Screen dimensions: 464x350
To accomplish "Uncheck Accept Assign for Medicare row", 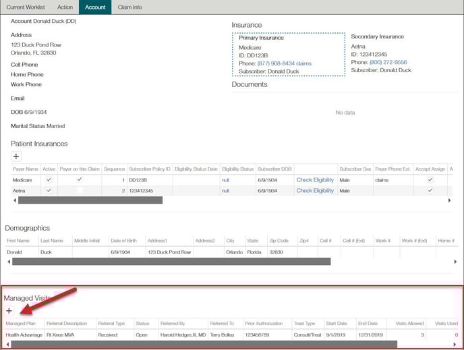I will [x=430, y=180].
